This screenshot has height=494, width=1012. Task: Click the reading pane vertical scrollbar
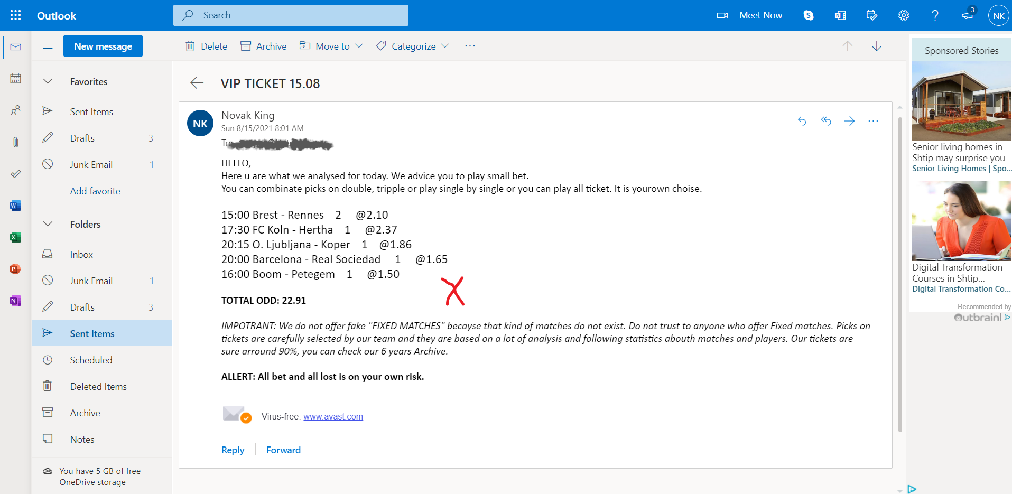pyautogui.click(x=900, y=275)
